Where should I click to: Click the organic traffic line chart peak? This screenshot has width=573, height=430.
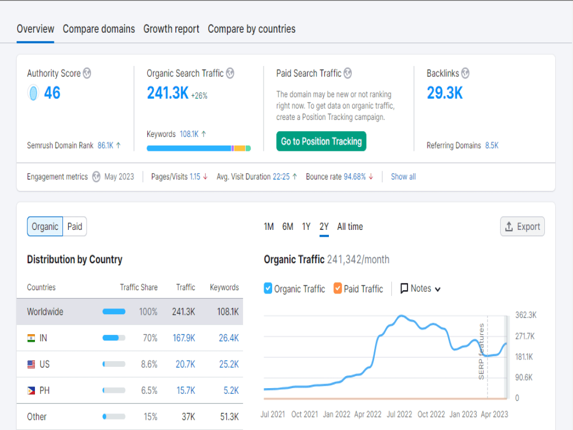click(x=401, y=316)
